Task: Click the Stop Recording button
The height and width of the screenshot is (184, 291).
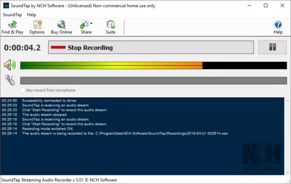Action: pos(151,48)
